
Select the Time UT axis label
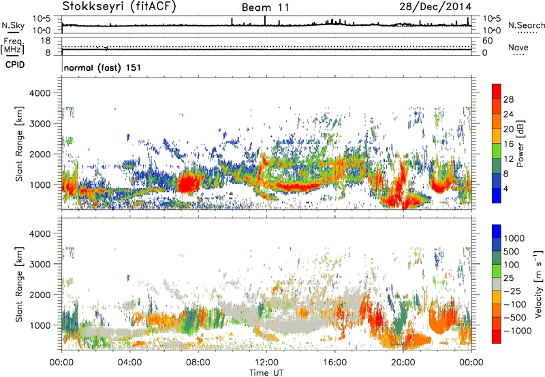click(266, 373)
